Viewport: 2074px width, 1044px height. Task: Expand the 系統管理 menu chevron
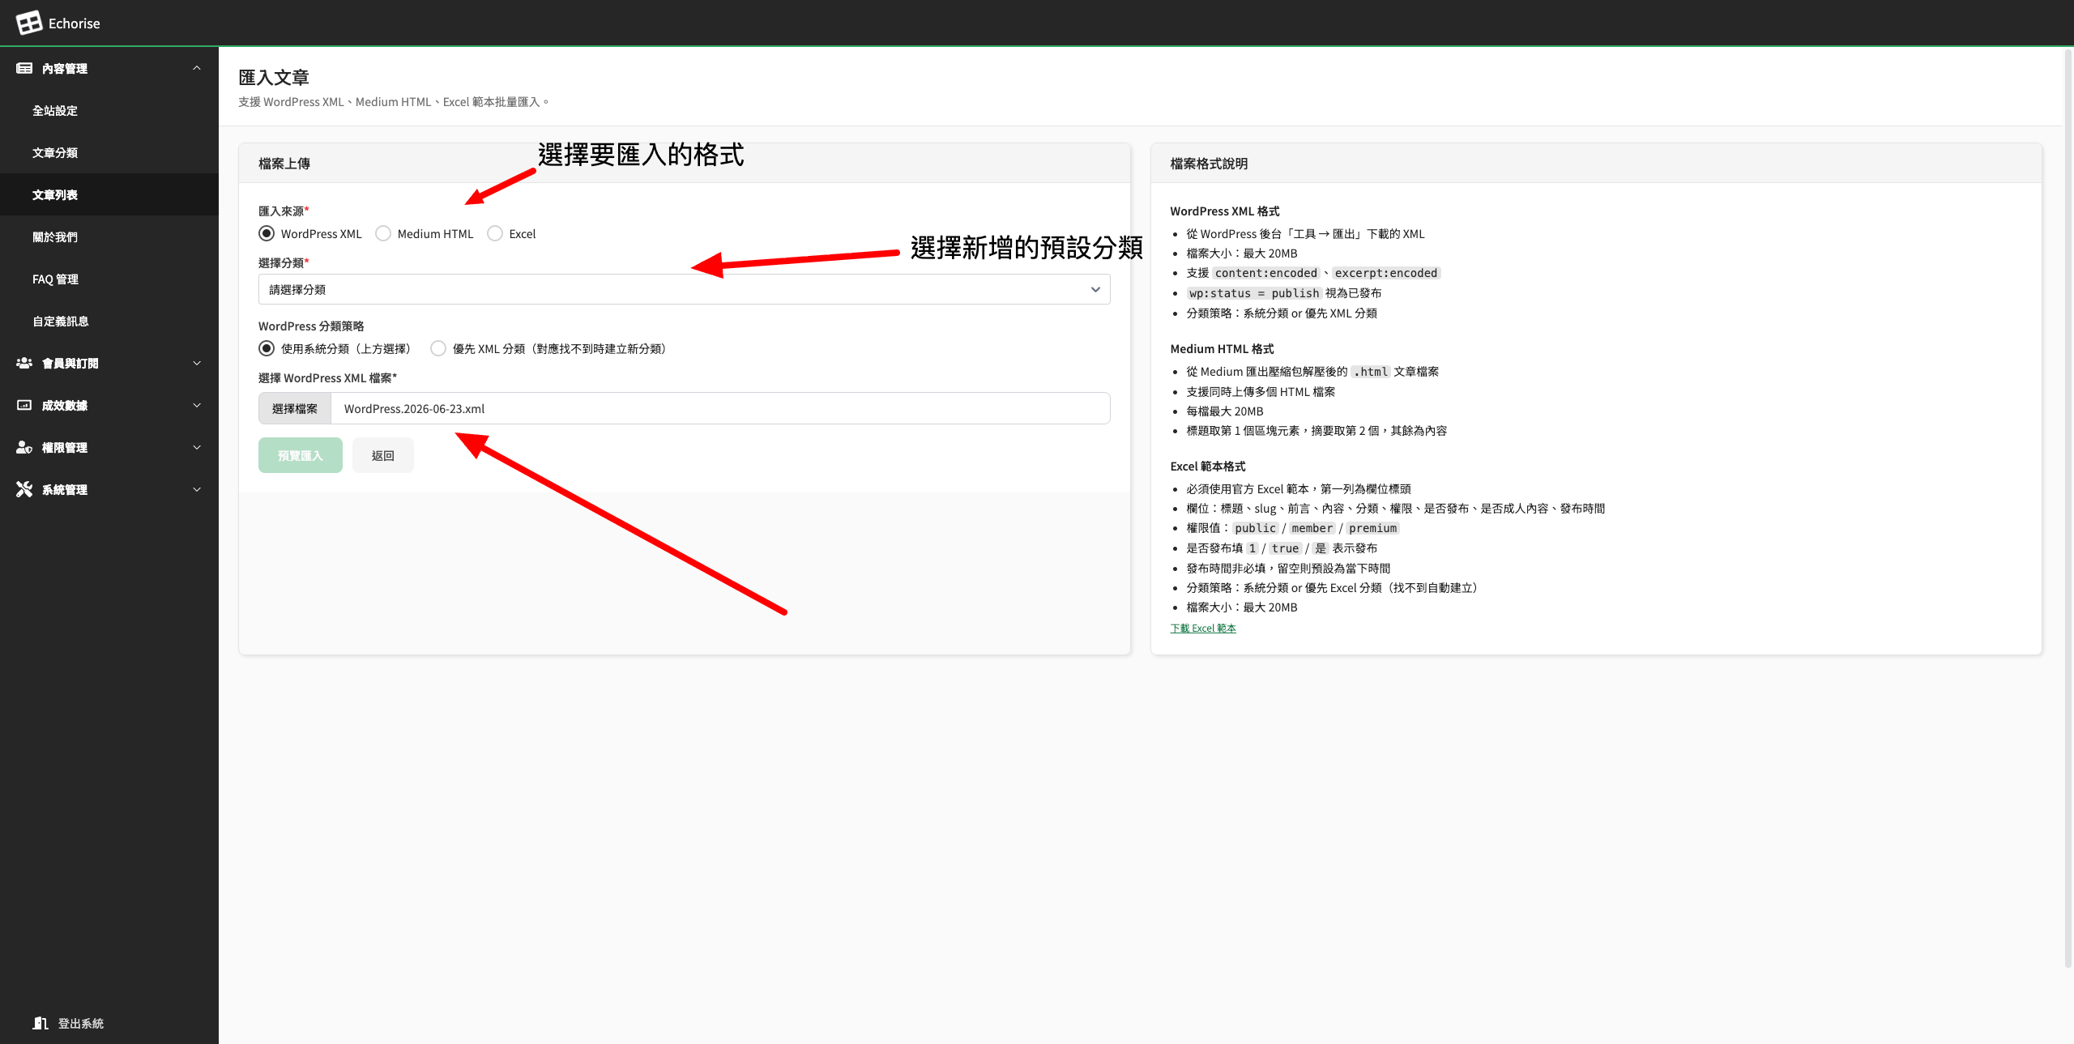click(197, 490)
